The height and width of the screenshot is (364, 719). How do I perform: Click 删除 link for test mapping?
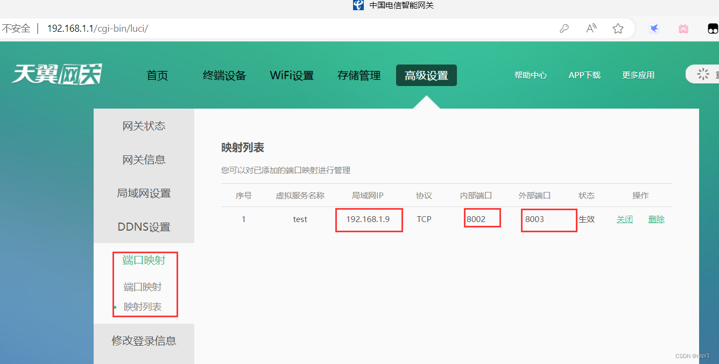pos(657,219)
